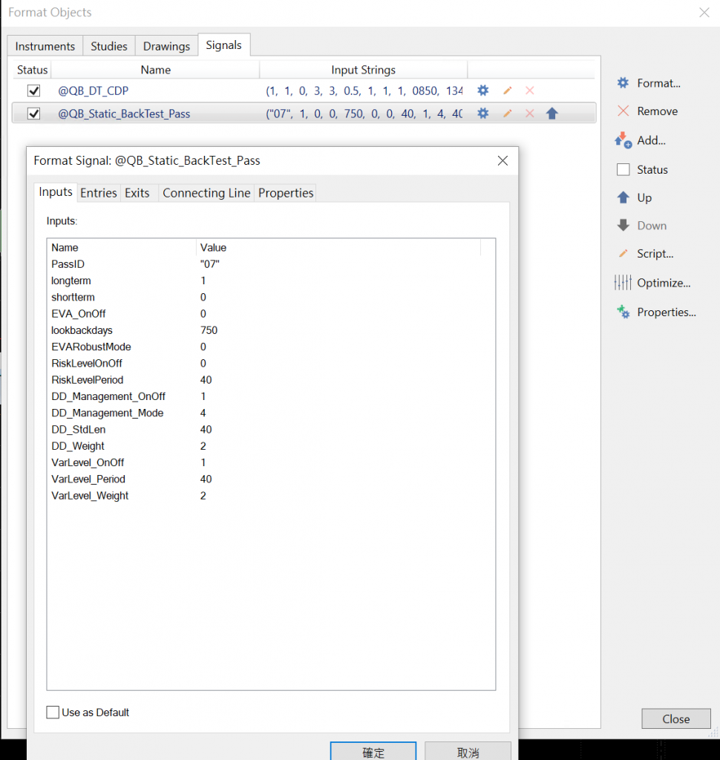Uncheck status checkbox for @QB_DT_CDP

coord(33,91)
